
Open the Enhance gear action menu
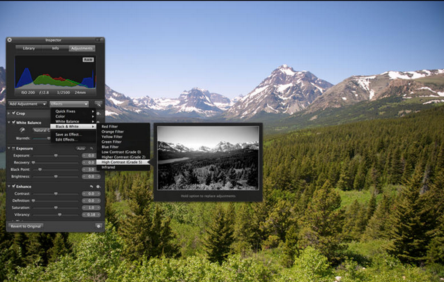[x=98, y=187]
